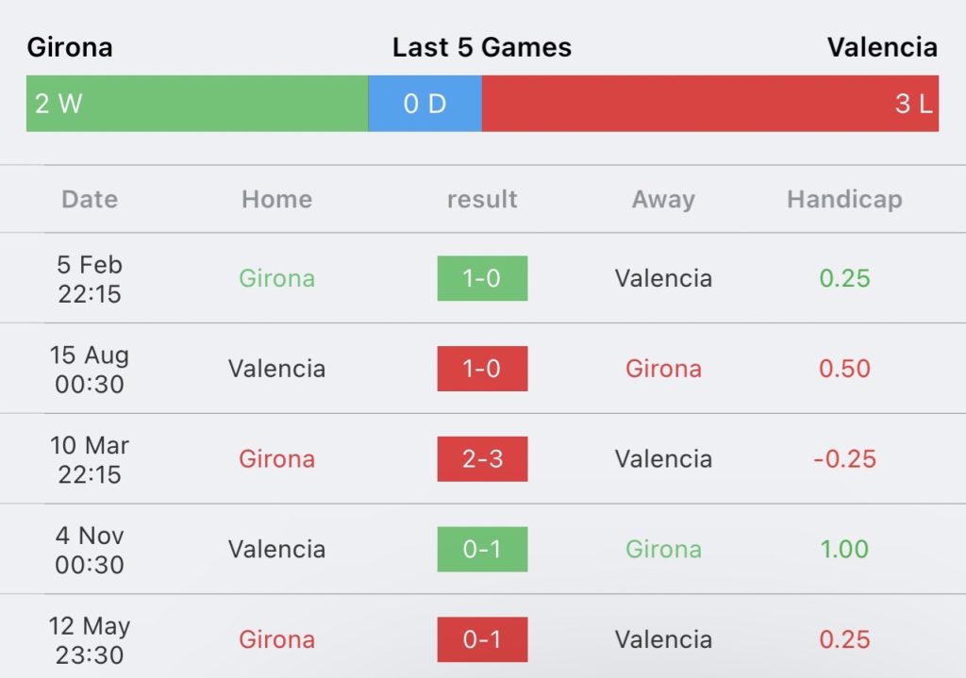Click the red 2-3 result badge
Screen dimensions: 966x678
click(482, 459)
